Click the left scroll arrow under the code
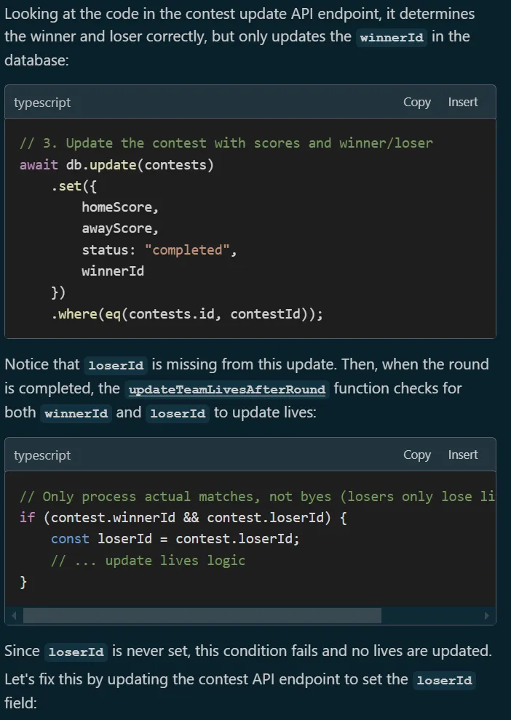 click(14, 616)
